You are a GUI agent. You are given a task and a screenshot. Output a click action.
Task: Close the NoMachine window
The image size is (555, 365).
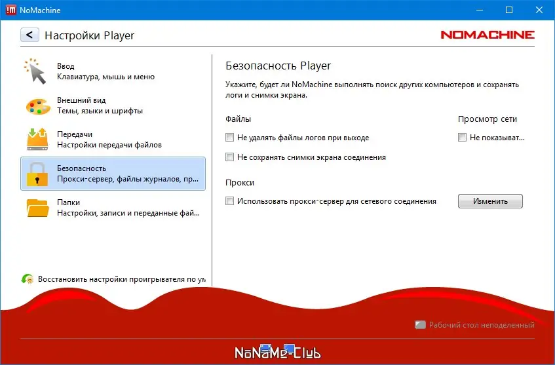point(539,10)
